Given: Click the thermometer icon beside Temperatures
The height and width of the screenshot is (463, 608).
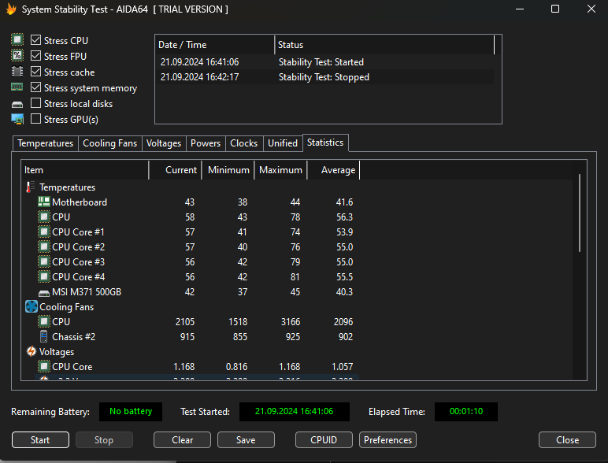Looking at the screenshot, I should tap(30, 187).
